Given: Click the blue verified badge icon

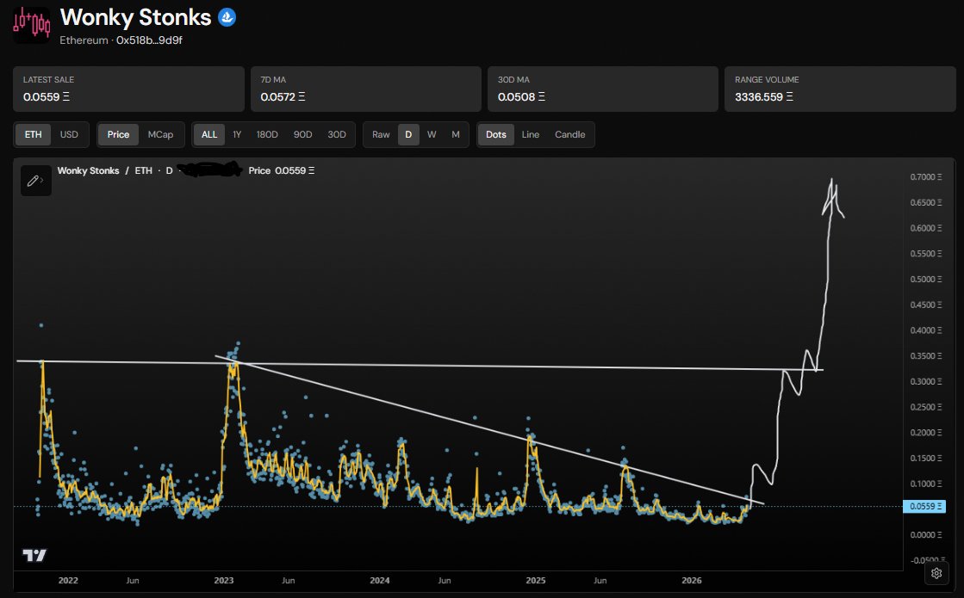Looking at the screenshot, I should (x=227, y=17).
